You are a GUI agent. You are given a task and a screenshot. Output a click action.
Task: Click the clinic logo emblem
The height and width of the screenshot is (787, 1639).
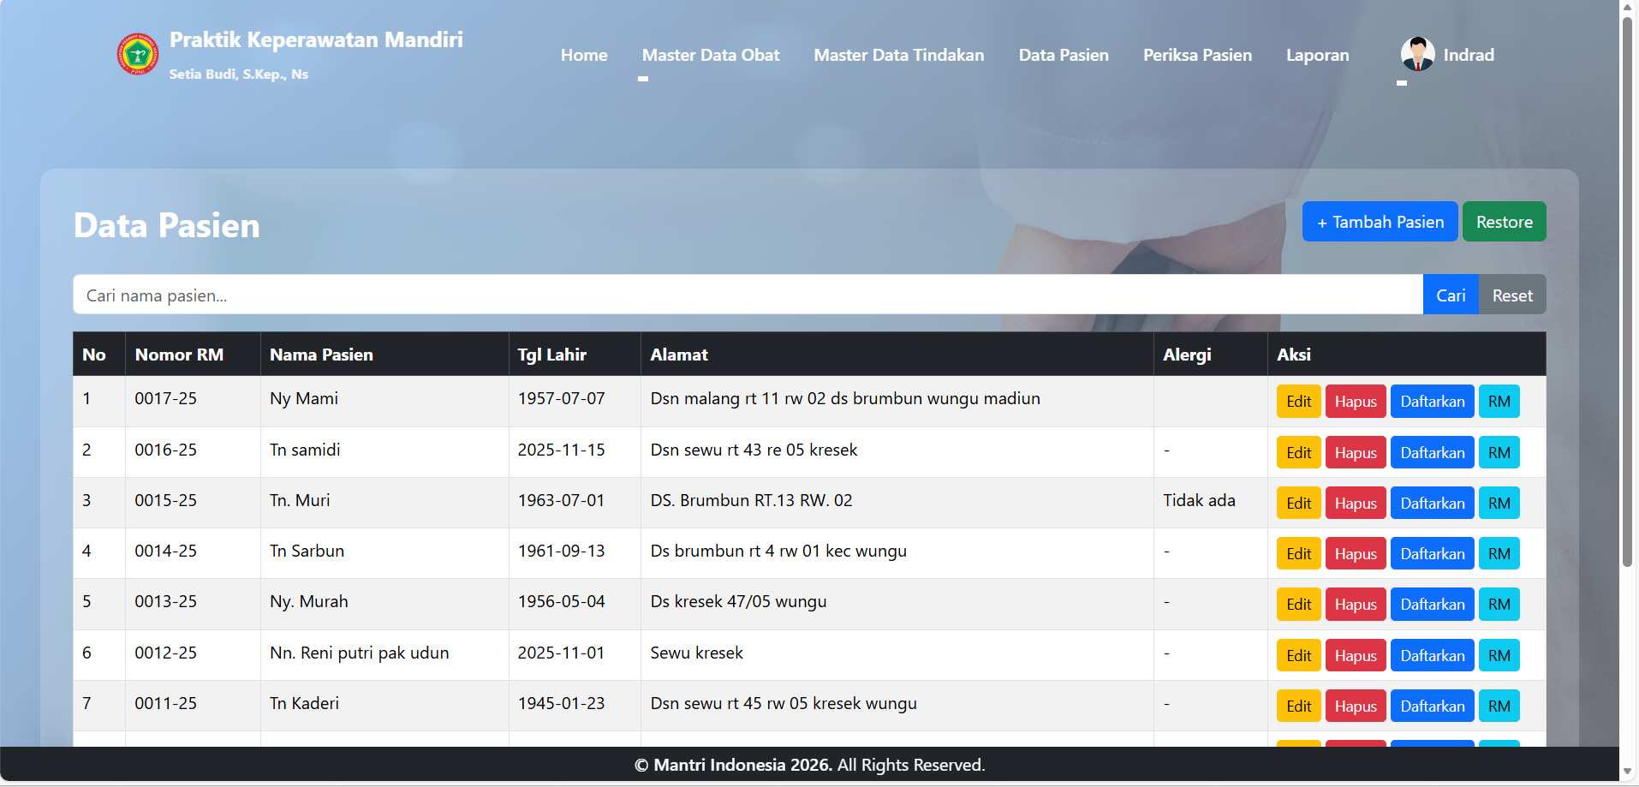point(137,55)
